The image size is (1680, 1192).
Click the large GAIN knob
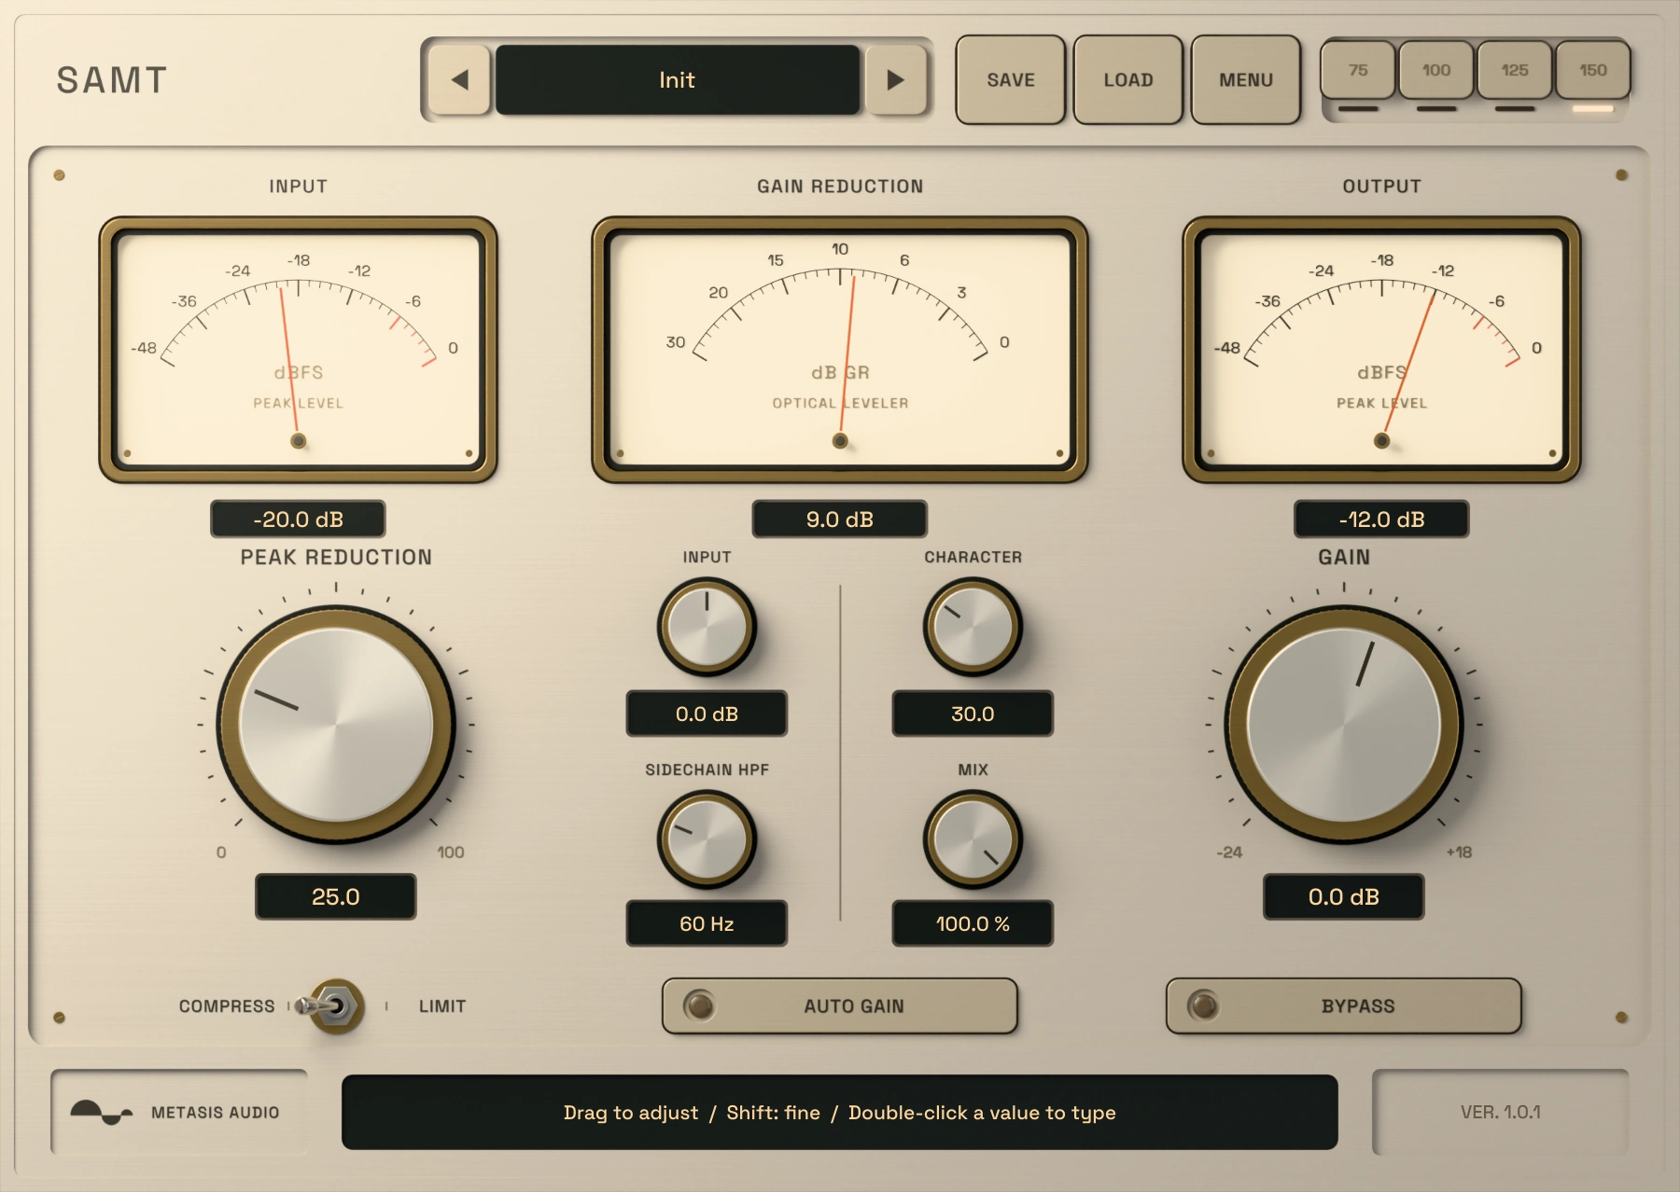(1344, 725)
